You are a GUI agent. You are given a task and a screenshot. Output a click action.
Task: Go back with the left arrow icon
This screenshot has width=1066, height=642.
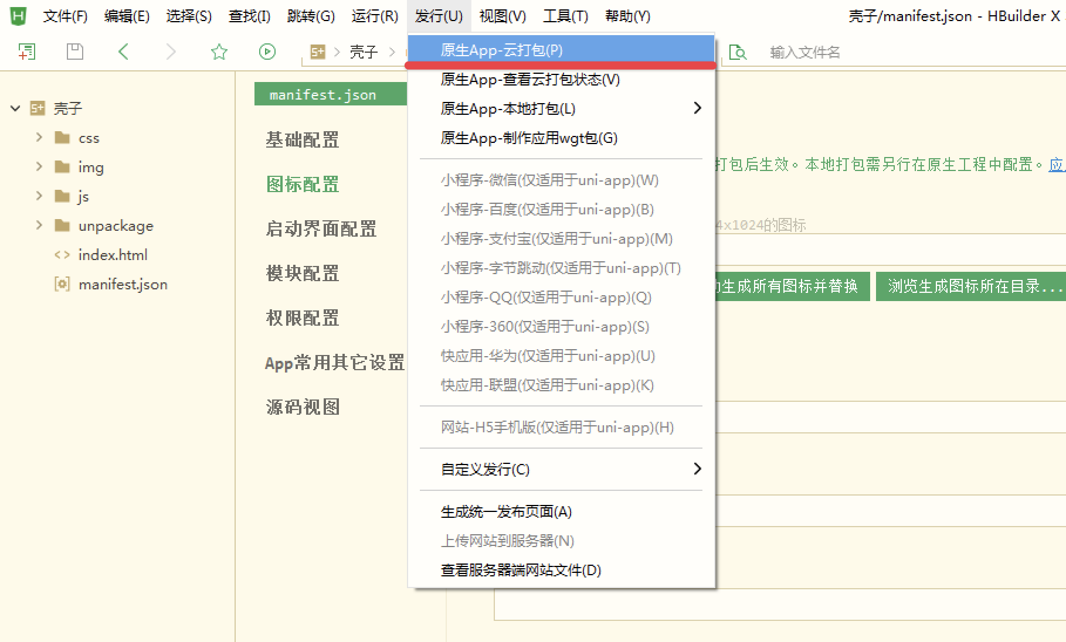123,52
